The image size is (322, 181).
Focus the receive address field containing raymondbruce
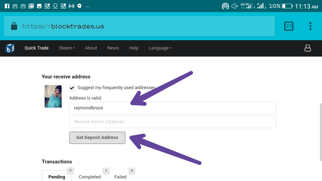pos(173,108)
